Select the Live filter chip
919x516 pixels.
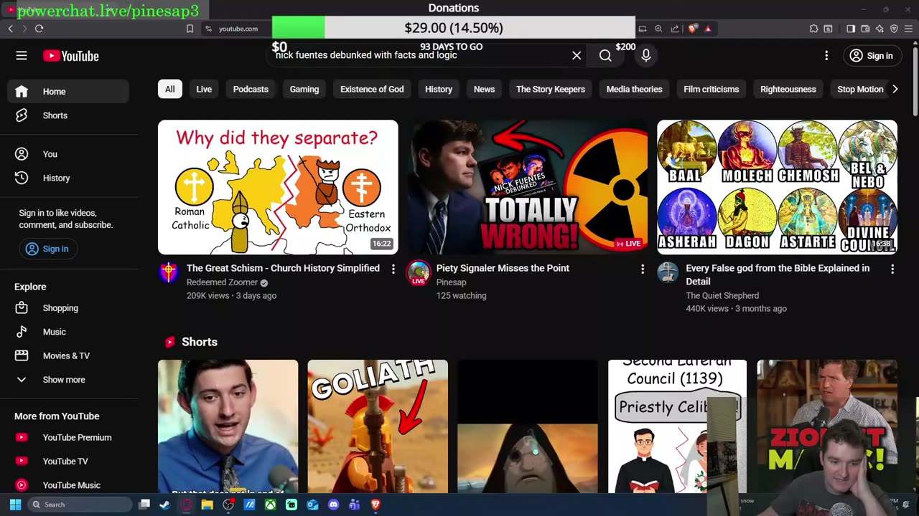point(204,89)
